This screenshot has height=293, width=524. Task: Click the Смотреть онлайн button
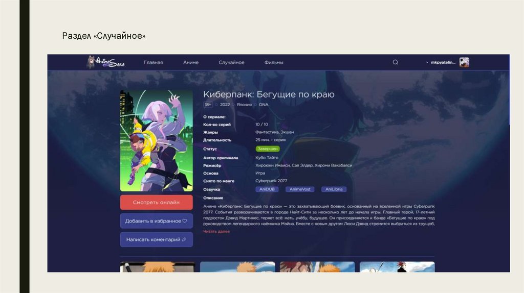pyautogui.click(x=157, y=202)
